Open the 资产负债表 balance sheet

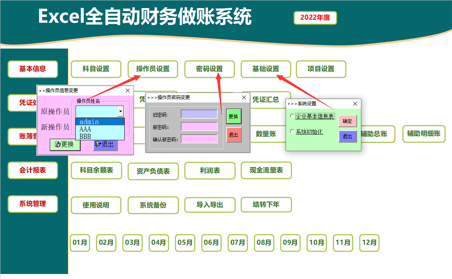tap(153, 171)
